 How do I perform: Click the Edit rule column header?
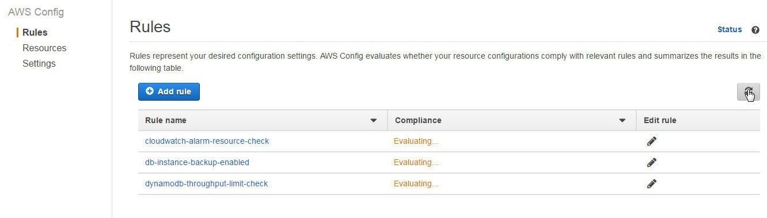point(660,120)
